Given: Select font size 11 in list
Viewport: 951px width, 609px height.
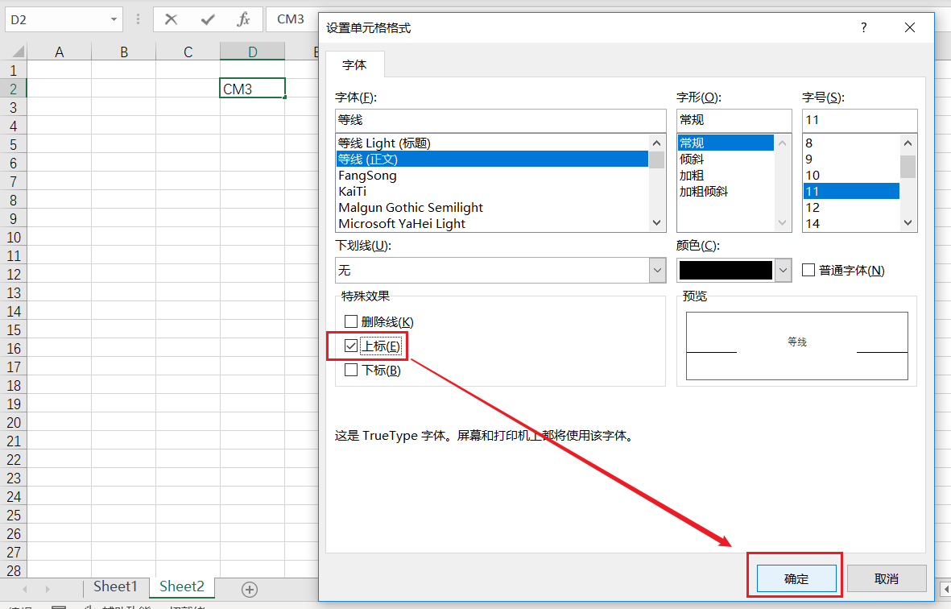Looking at the screenshot, I should point(851,191).
